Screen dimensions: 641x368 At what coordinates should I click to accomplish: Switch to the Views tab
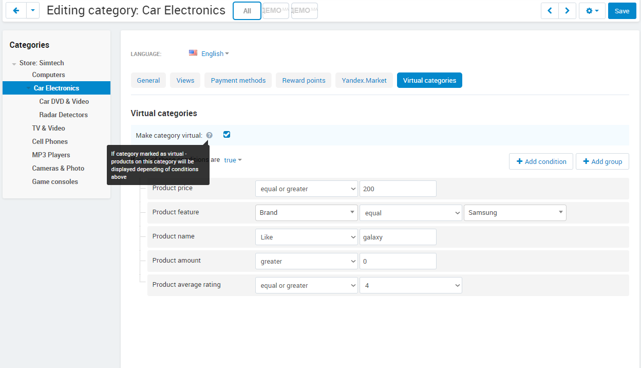tap(185, 80)
